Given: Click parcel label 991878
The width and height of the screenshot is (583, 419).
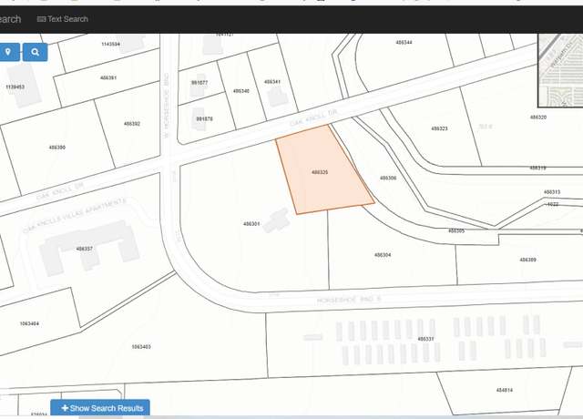Looking at the screenshot, I should (204, 119).
